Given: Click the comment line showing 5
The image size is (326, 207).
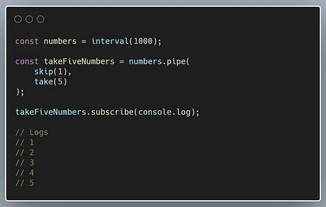Looking at the screenshot, I should point(24,183).
